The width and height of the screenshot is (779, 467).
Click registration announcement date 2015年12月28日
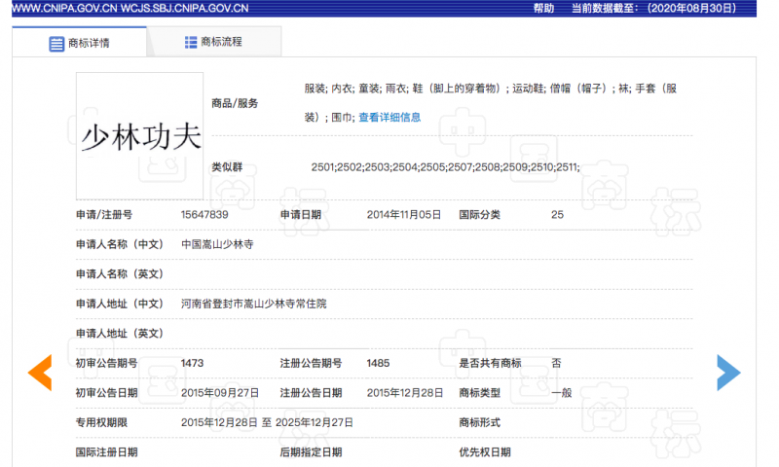point(405,393)
